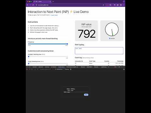Screen dimensions: 151x113
Task: Expand more DevTools tabs chevron
Action: tap(109, 67)
